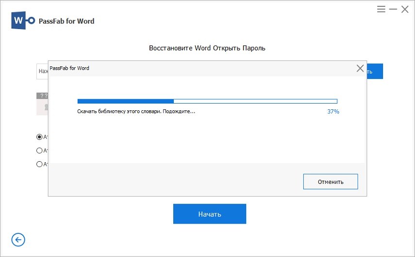Select the third attack radio button
The height and width of the screenshot is (257, 415).
pos(39,164)
